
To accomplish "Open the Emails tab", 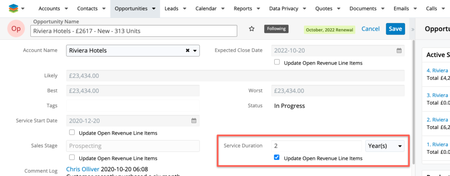I will (x=401, y=9).
